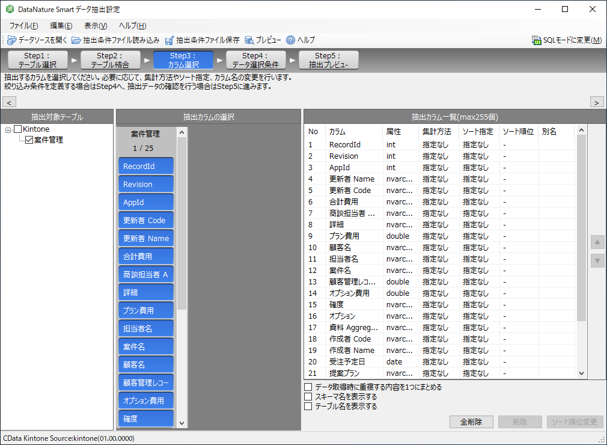Select the AppId blue column button

(x=146, y=202)
